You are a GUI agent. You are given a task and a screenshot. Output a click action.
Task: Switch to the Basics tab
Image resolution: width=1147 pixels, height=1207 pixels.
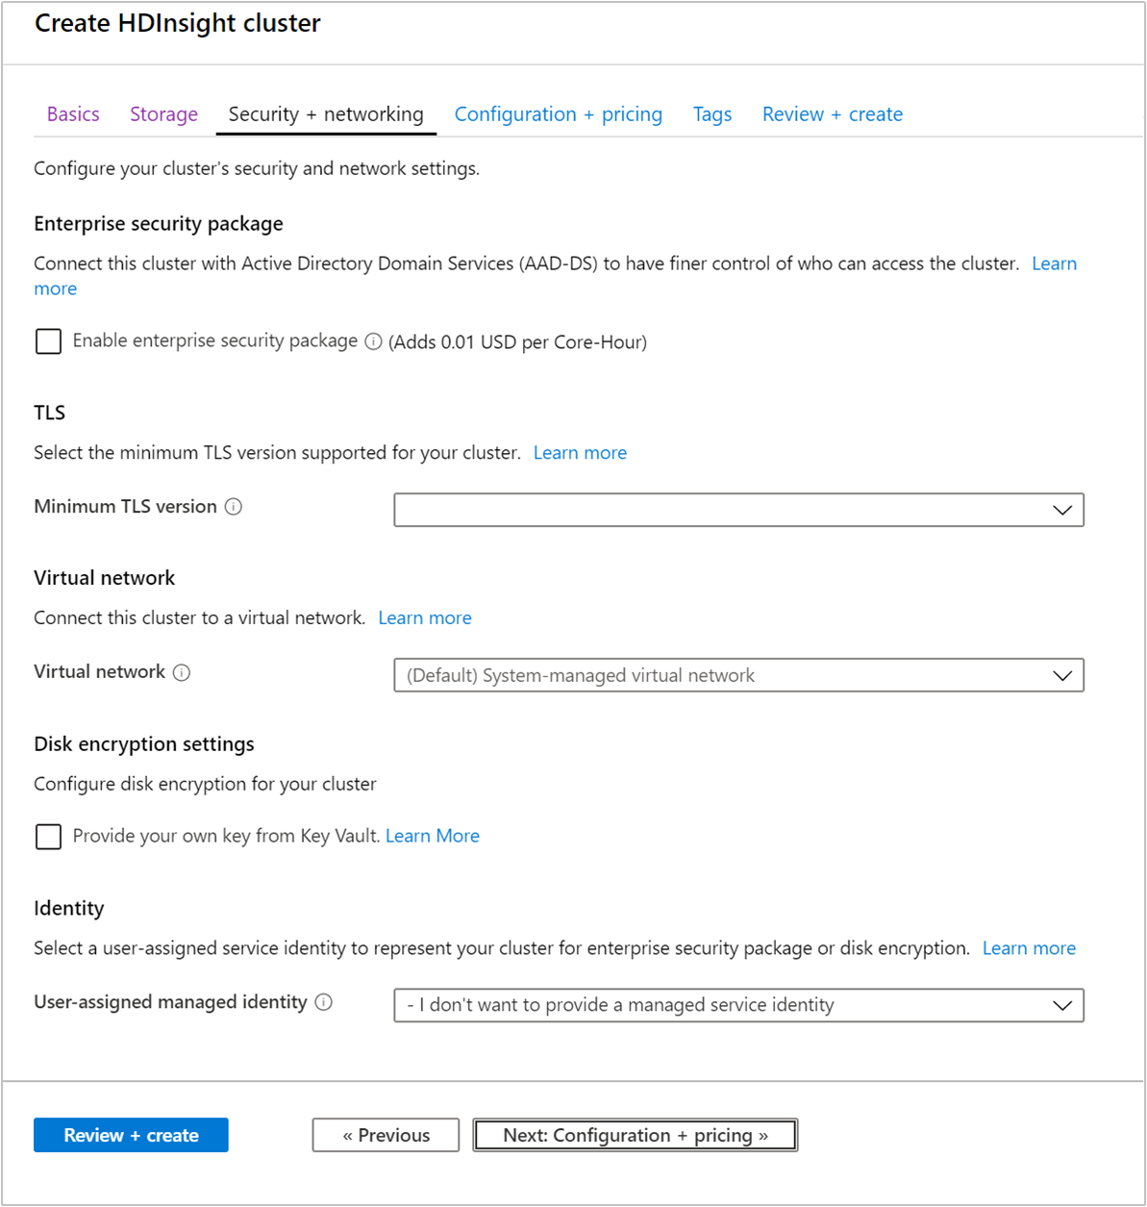[x=72, y=113]
